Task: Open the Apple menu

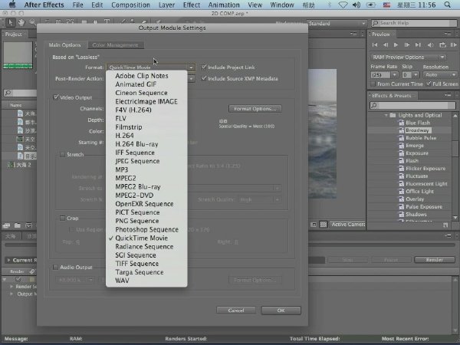Action: [12, 5]
